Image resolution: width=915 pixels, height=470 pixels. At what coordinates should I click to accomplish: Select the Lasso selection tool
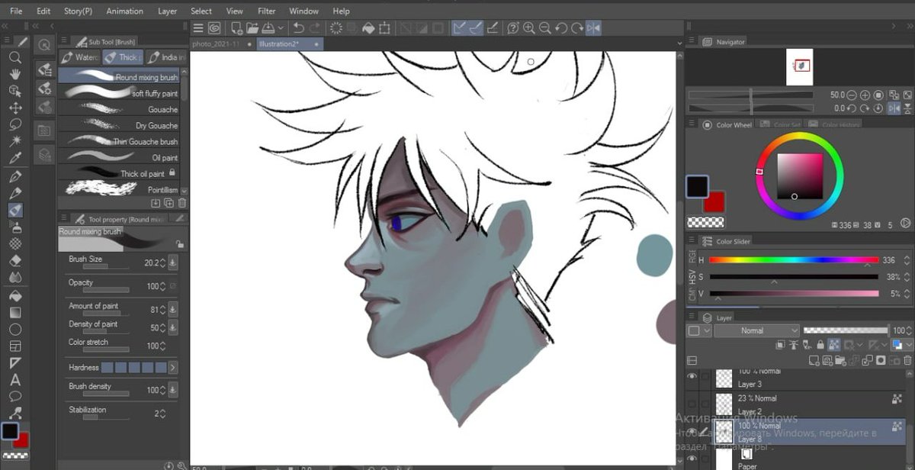tap(14, 124)
